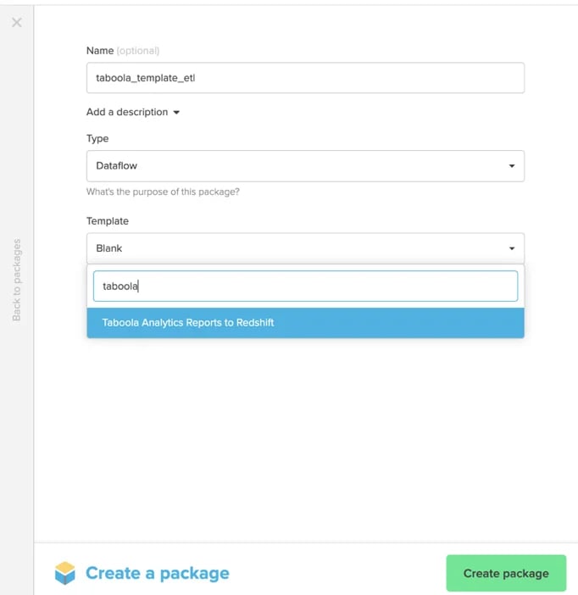This screenshot has width=578, height=595.
Task: Click the Template field label
Action: [108, 221]
